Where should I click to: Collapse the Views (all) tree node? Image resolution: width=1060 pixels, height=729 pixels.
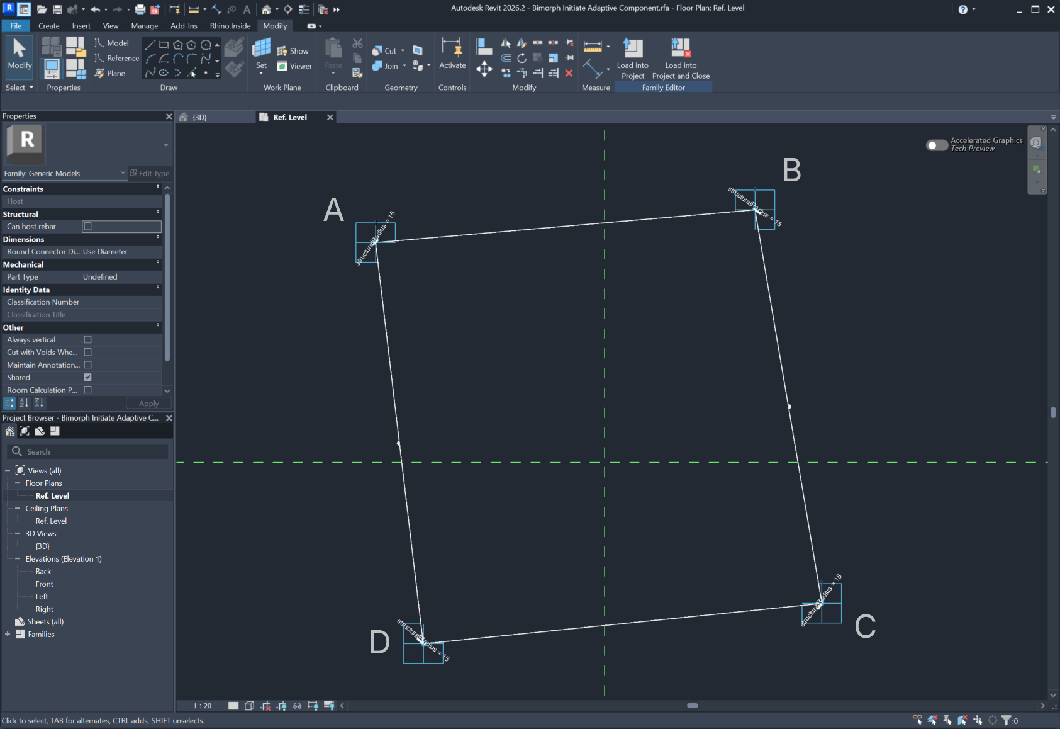pyautogui.click(x=8, y=470)
